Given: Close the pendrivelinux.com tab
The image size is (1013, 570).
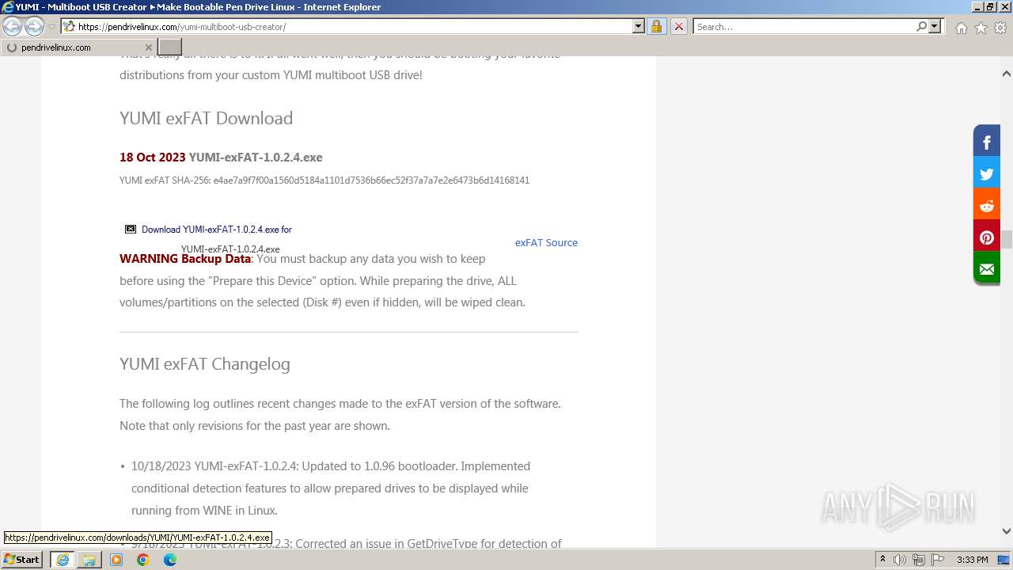Looking at the screenshot, I should click(x=148, y=47).
